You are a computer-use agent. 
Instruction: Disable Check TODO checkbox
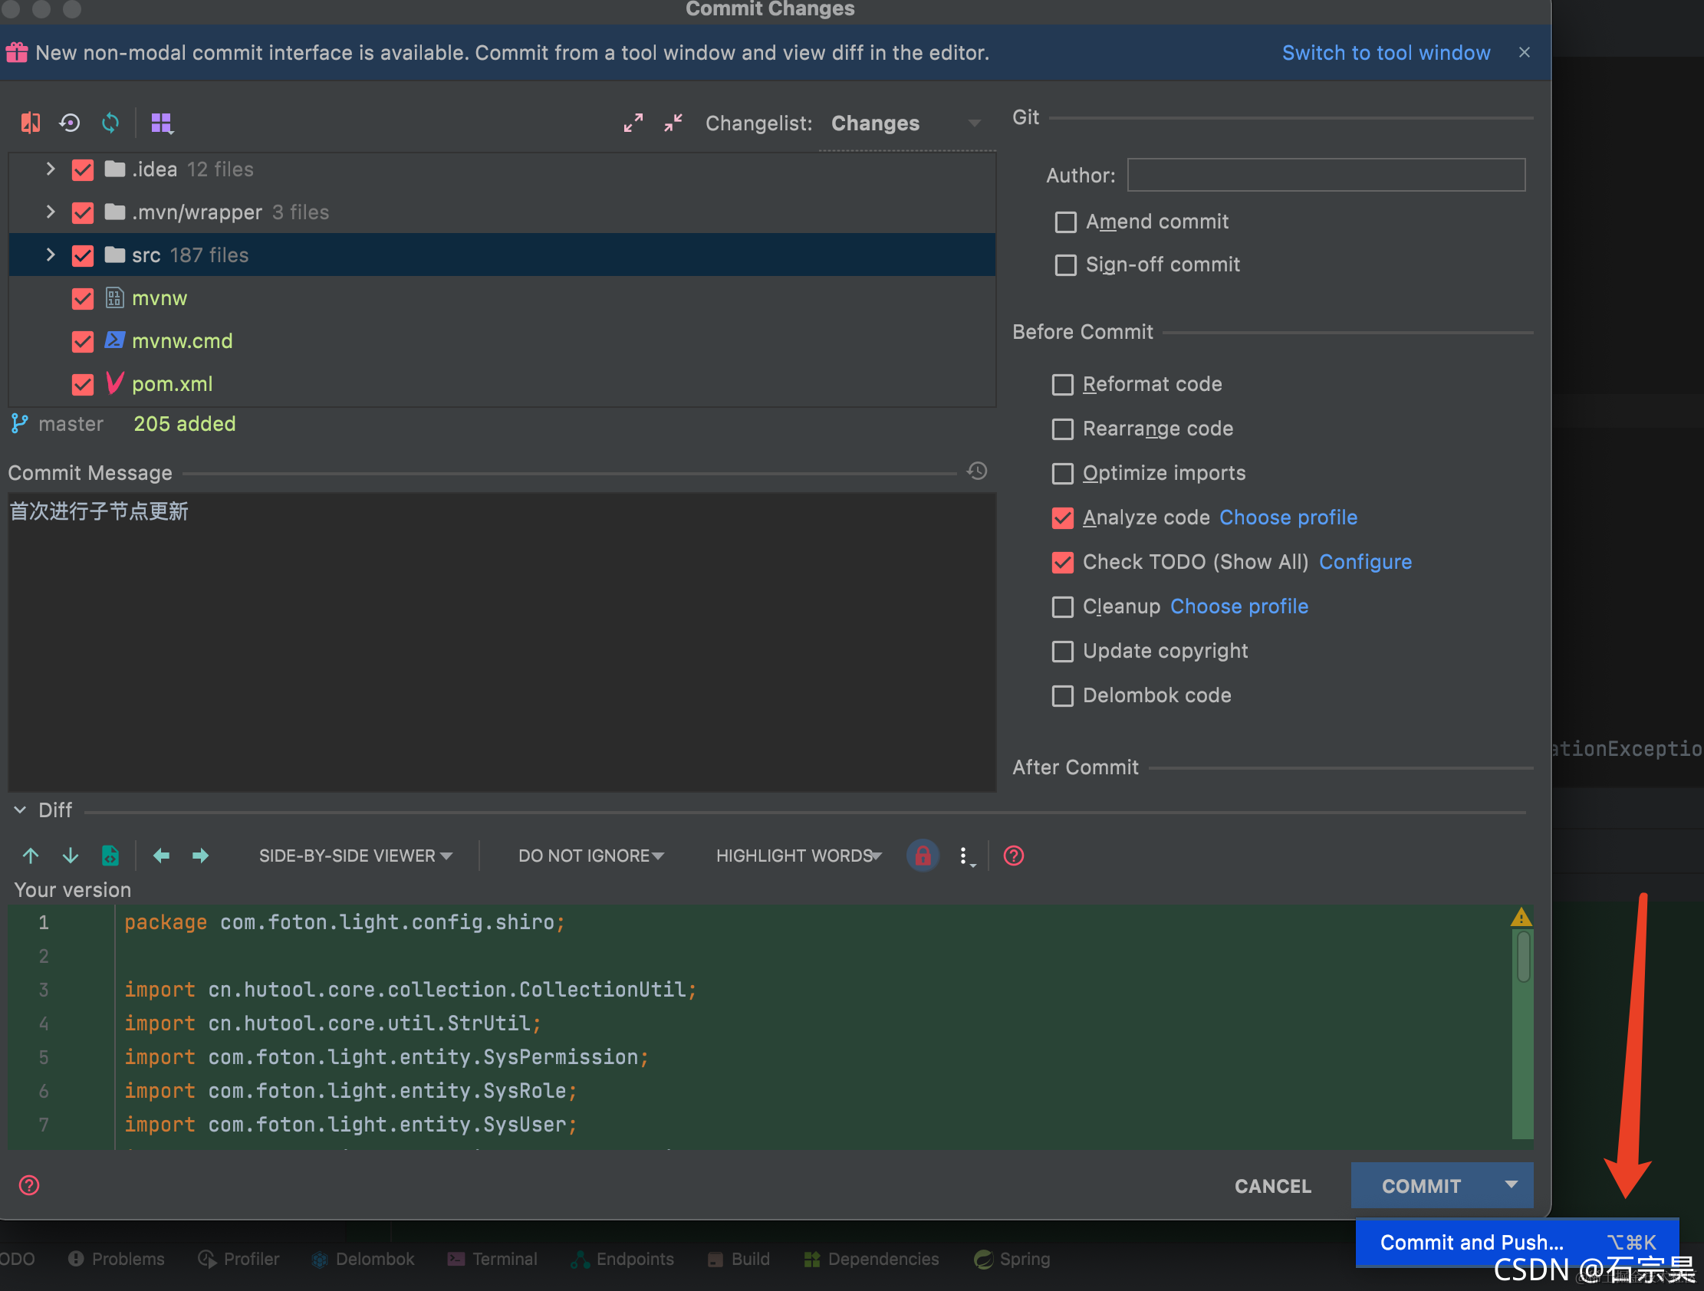click(1062, 562)
